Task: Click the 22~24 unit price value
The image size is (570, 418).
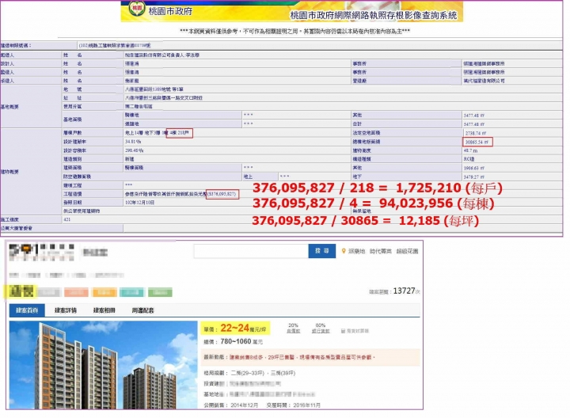Action: coord(235,329)
